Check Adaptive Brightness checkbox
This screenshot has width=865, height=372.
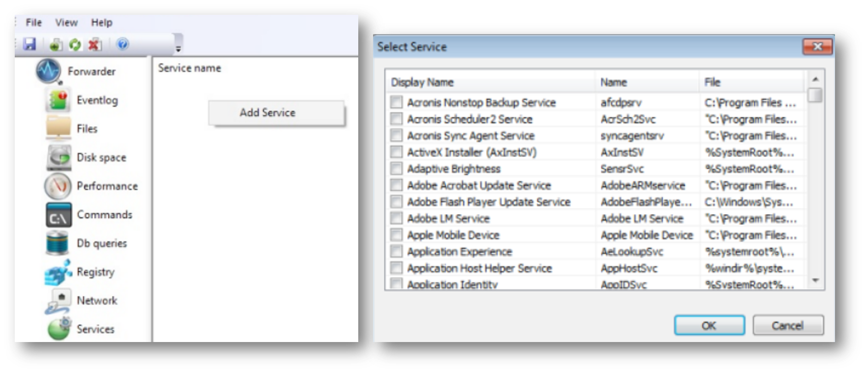pyautogui.click(x=396, y=168)
